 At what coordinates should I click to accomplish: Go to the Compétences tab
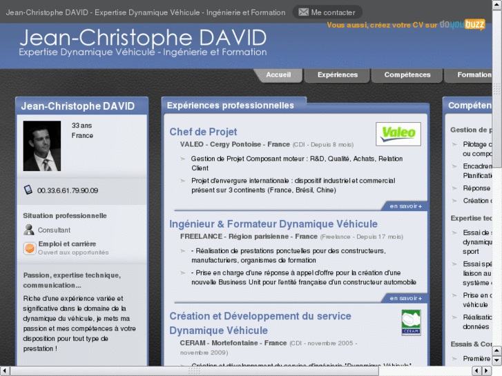[407, 75]
